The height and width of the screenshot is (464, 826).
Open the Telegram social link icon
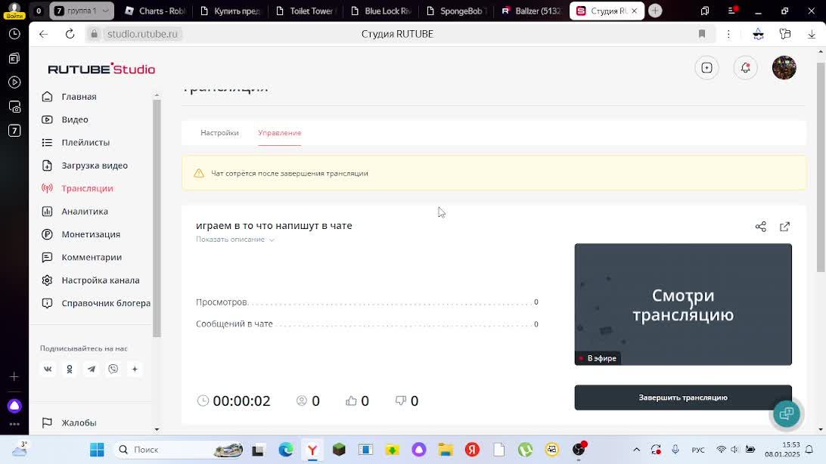91,370
